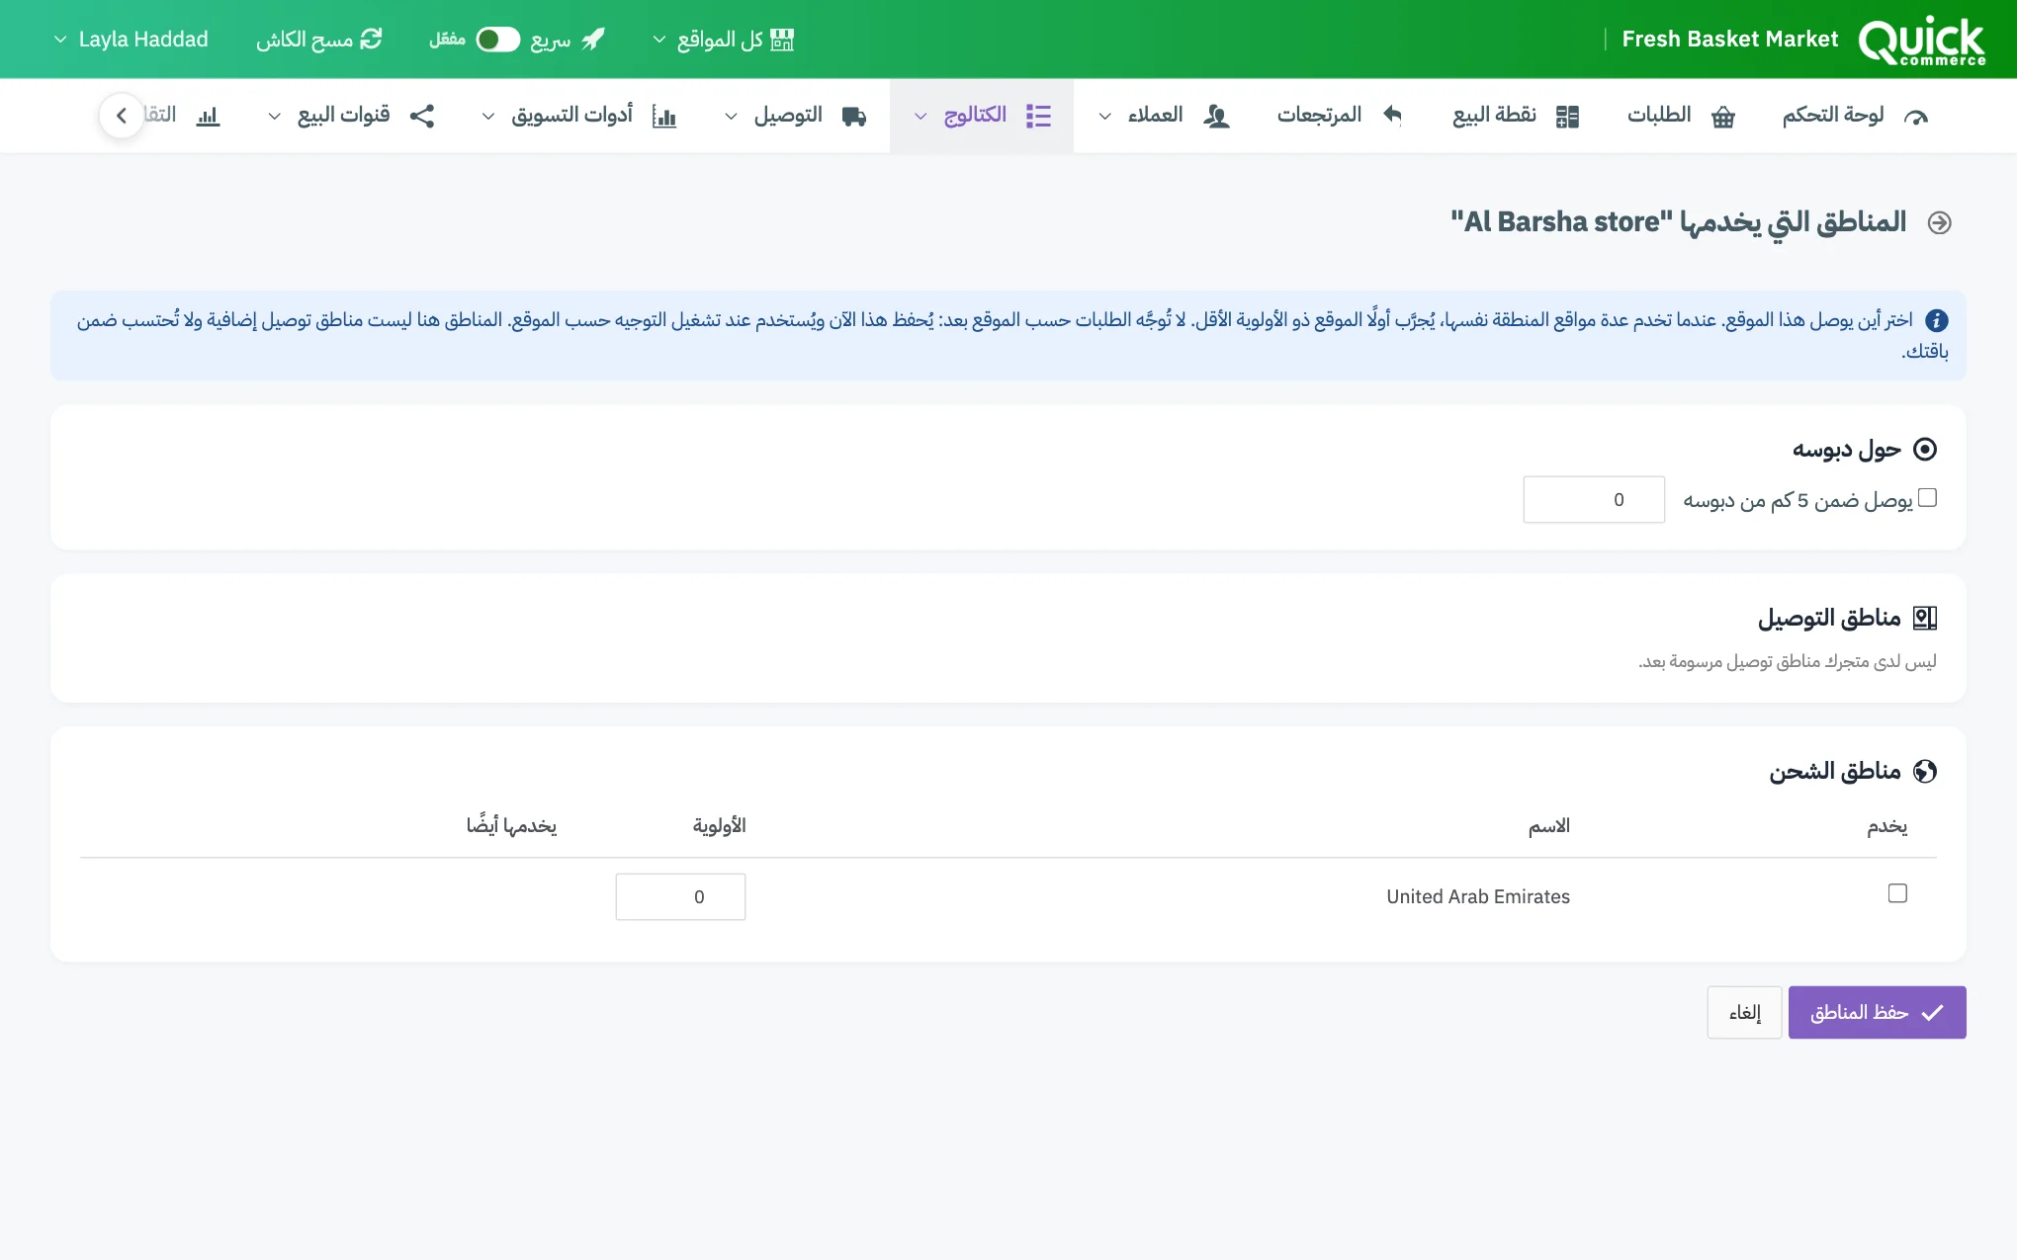The image size is (2017, 1260).
Task: Go to the الطلبات orders page
Action: (x=1681, y=116)
